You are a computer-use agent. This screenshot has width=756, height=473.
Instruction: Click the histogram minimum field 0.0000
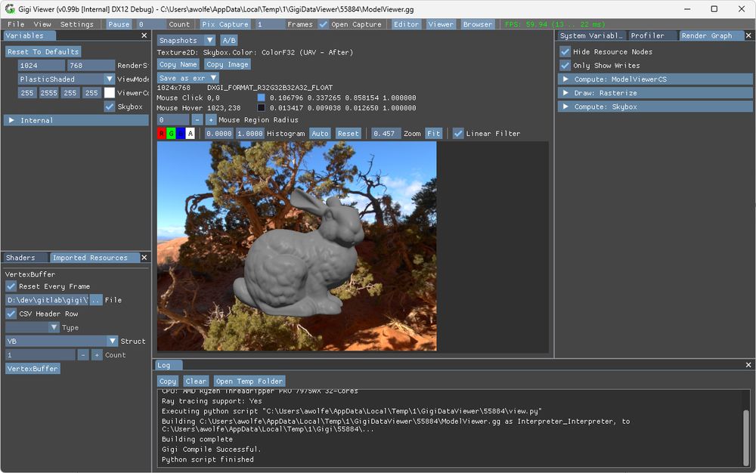(219, 134)
